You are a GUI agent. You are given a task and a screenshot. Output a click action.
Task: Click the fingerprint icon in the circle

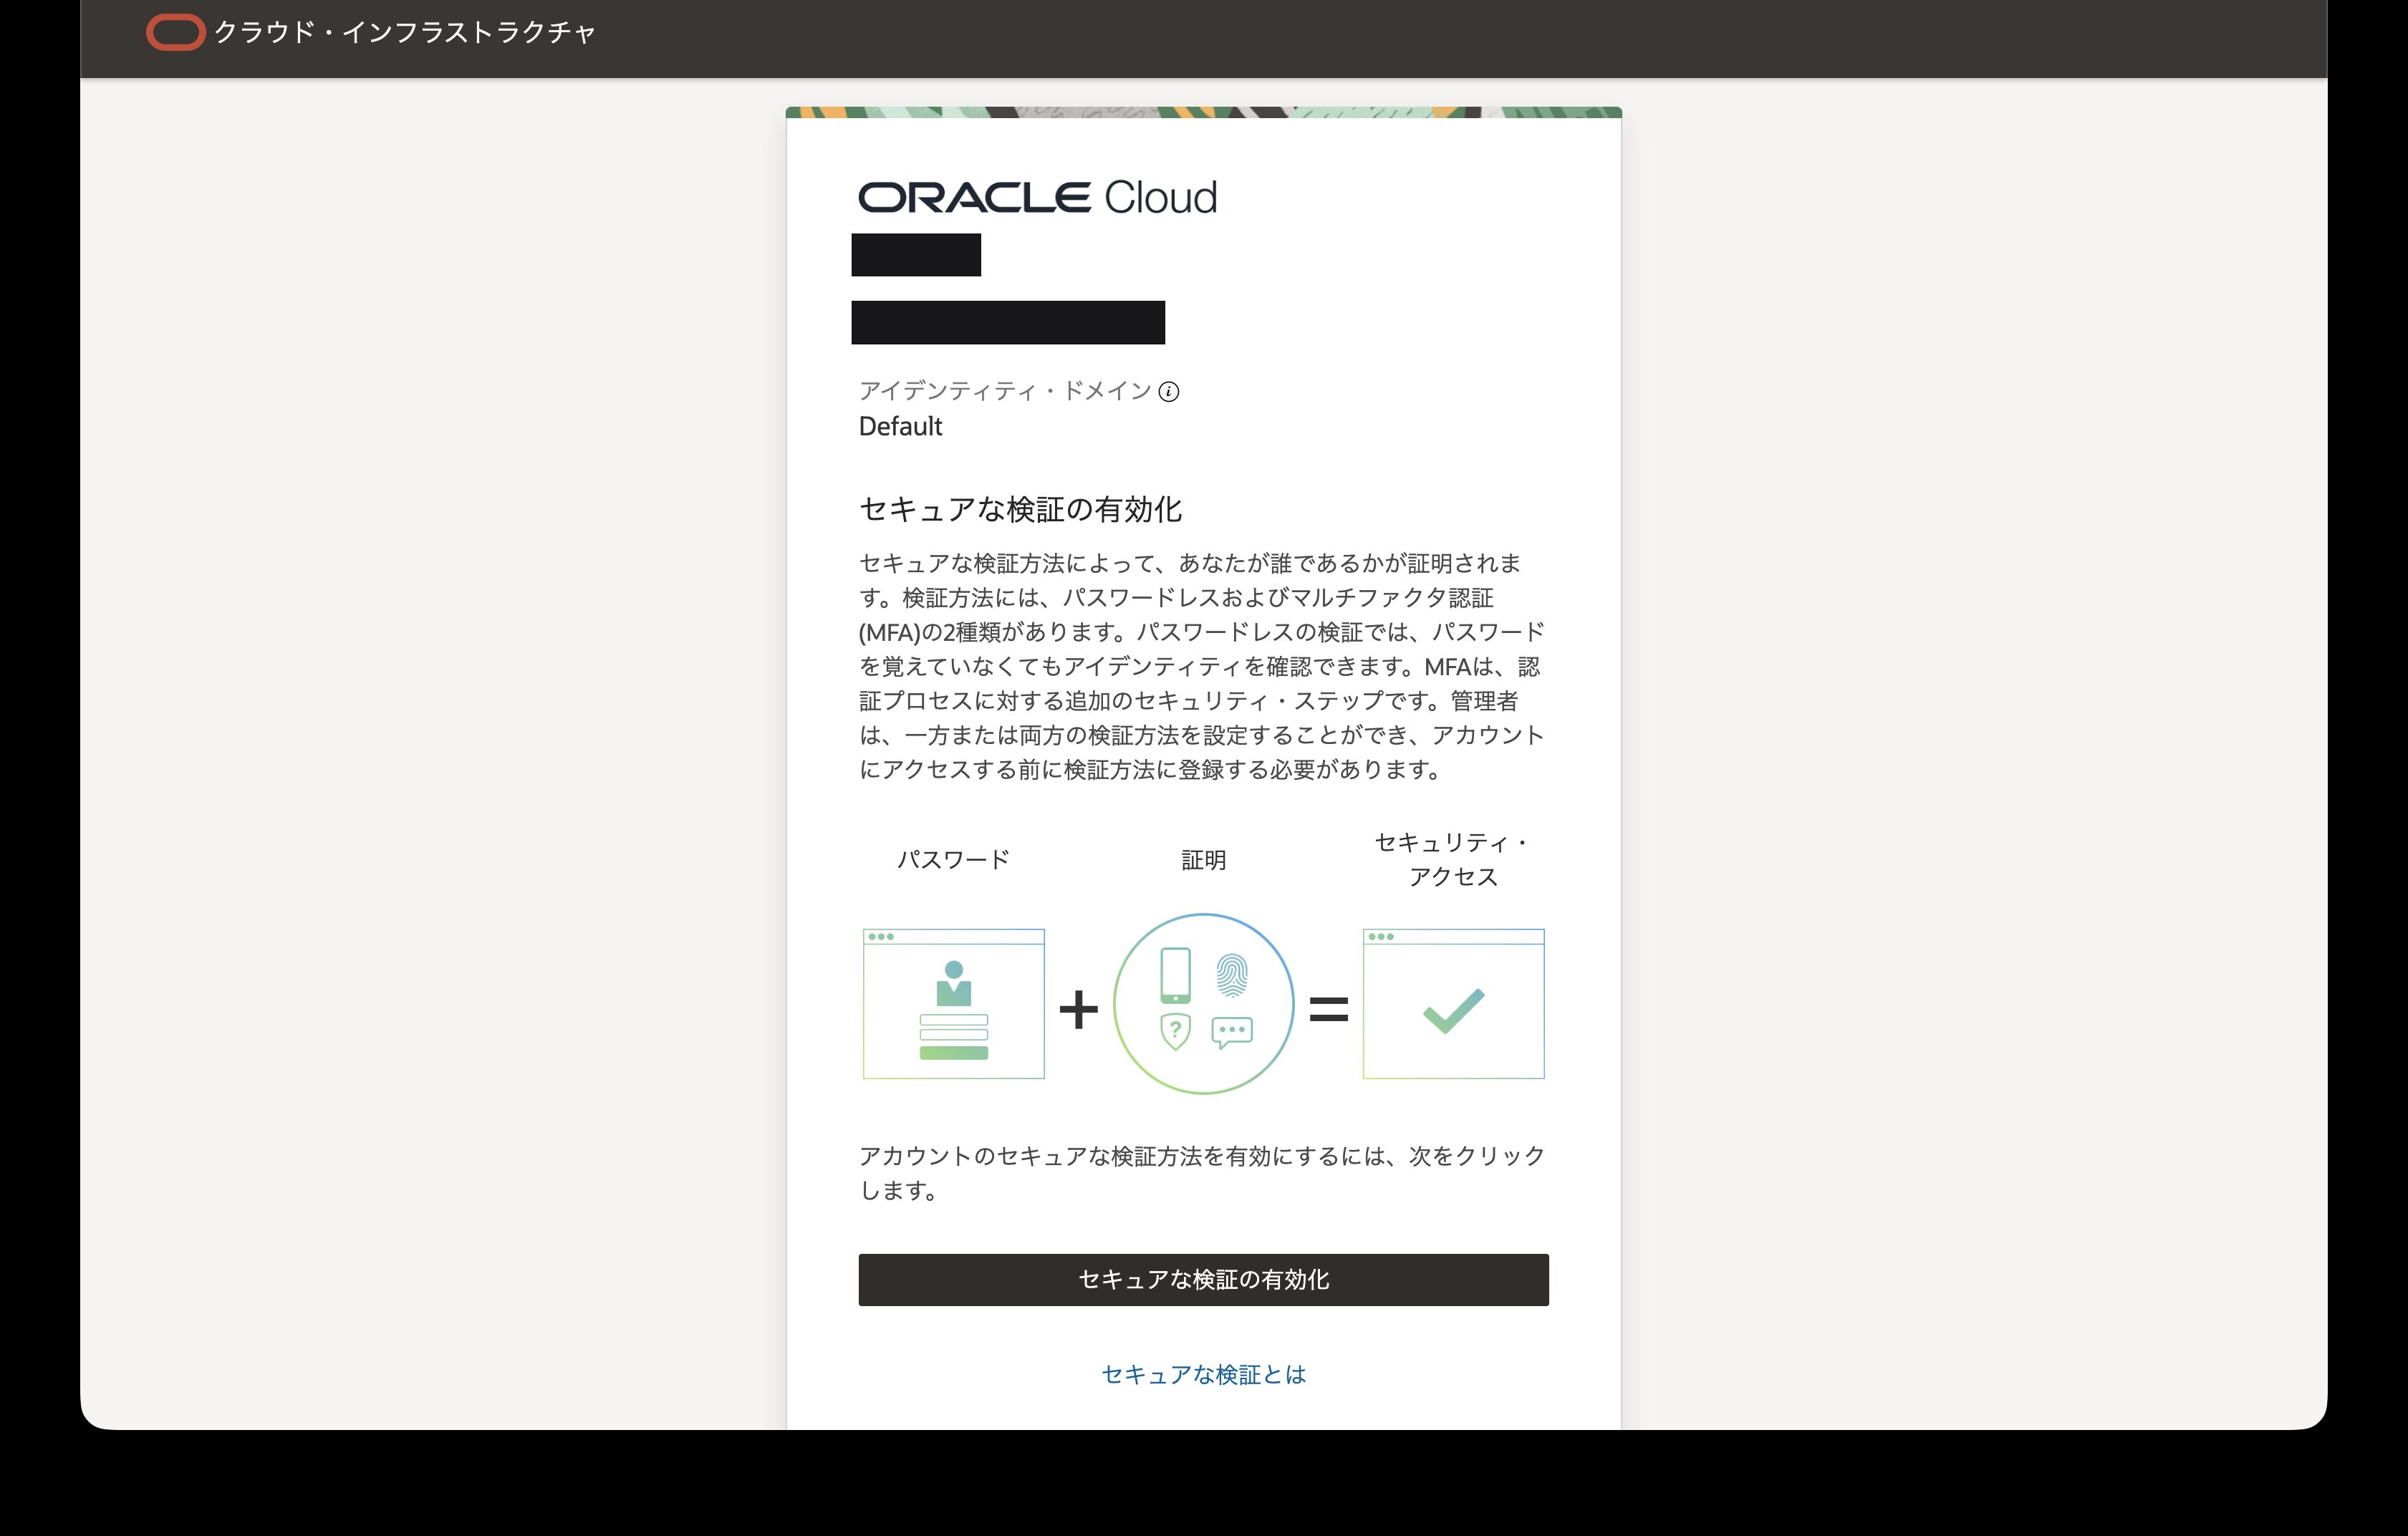pos(1232,975)
